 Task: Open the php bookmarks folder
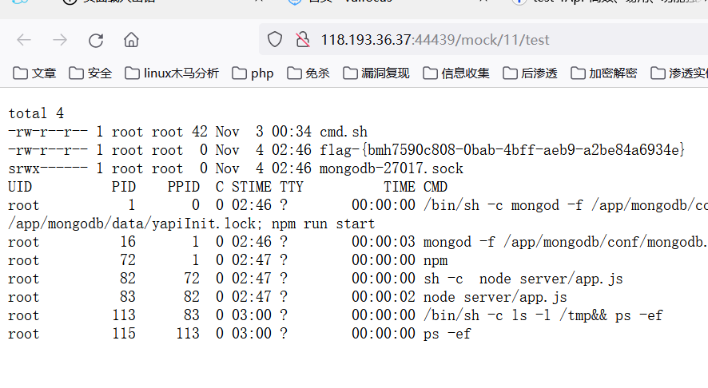click(253, 73)
